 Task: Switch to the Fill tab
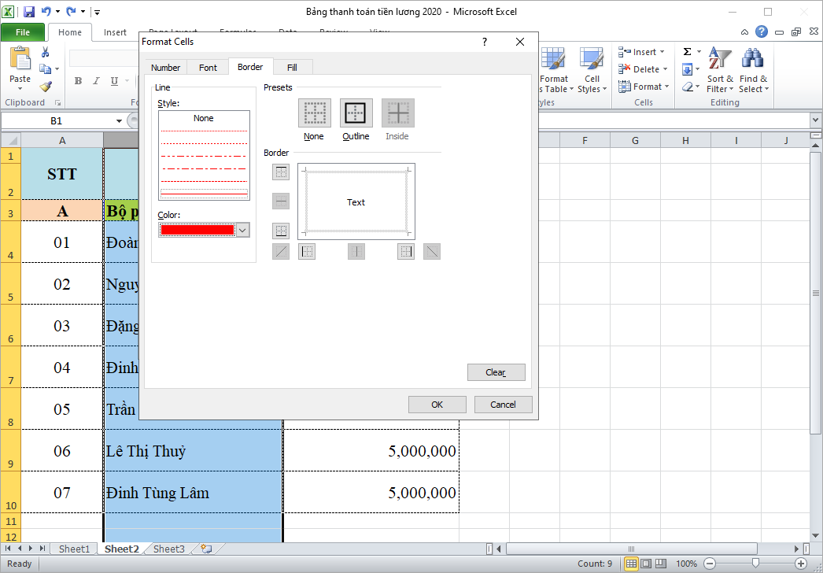293,67
